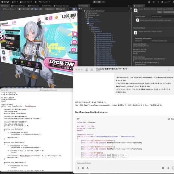Toggle the Hierarchy panel lock icon

(x=128, y=6)
